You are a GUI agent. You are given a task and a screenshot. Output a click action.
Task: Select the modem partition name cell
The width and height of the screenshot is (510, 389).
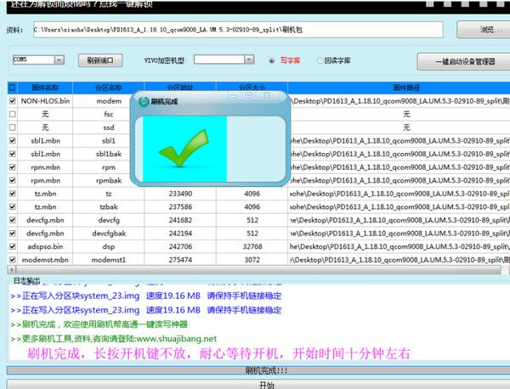109,101
